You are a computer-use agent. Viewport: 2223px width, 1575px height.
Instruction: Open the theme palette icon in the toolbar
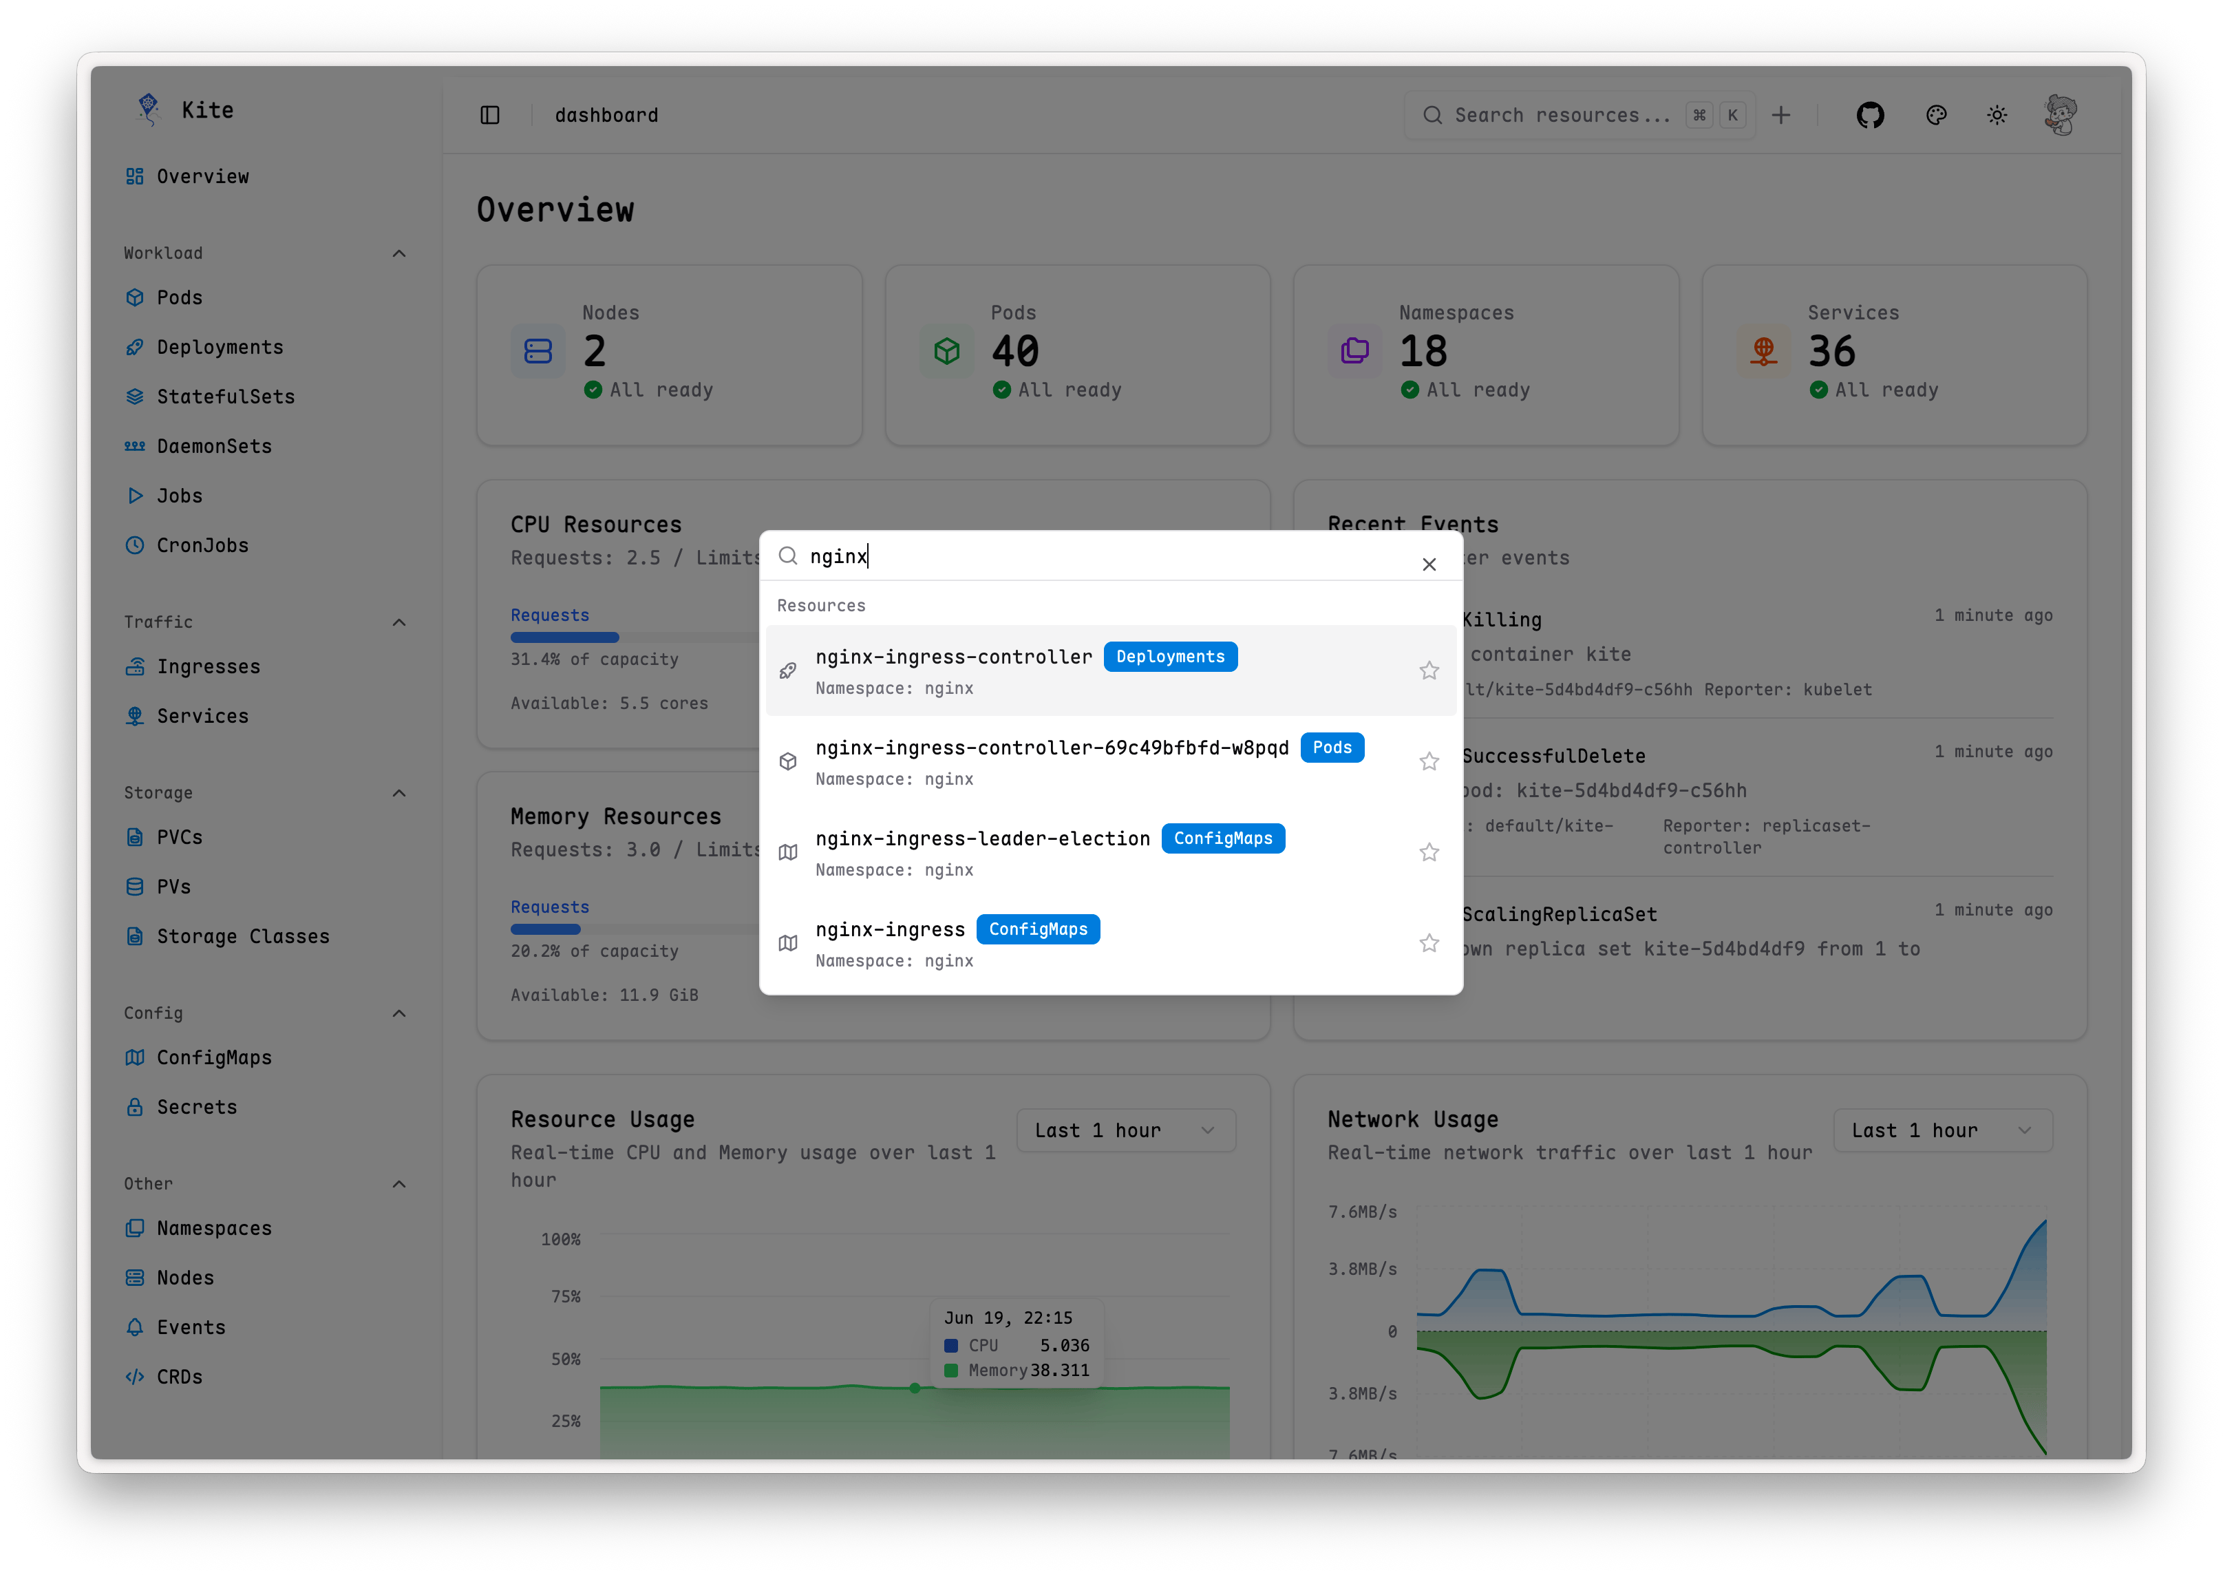pos(1936,114)
